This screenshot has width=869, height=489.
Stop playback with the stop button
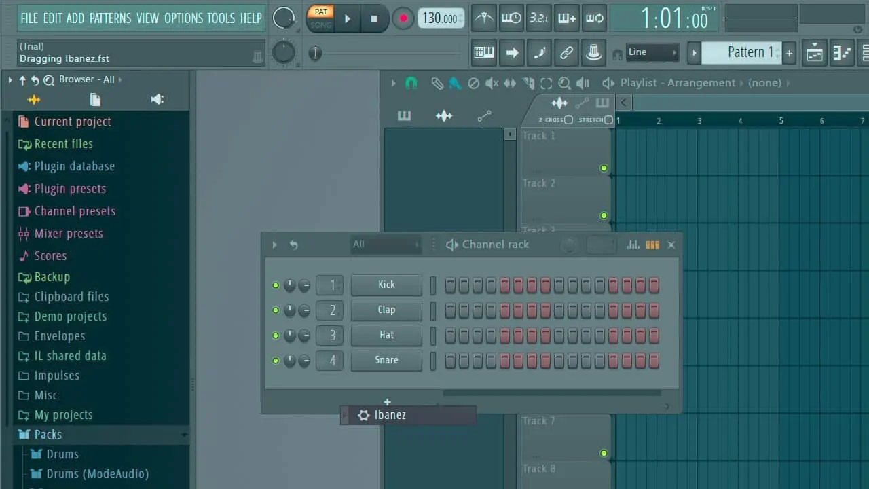374,18
